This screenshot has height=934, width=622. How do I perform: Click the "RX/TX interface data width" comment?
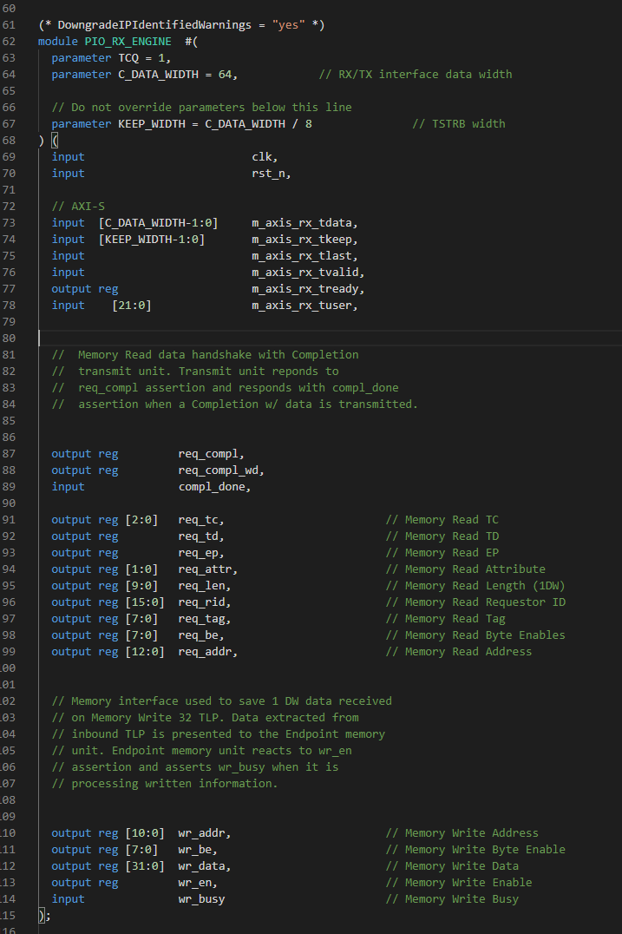tap(426, 75)
